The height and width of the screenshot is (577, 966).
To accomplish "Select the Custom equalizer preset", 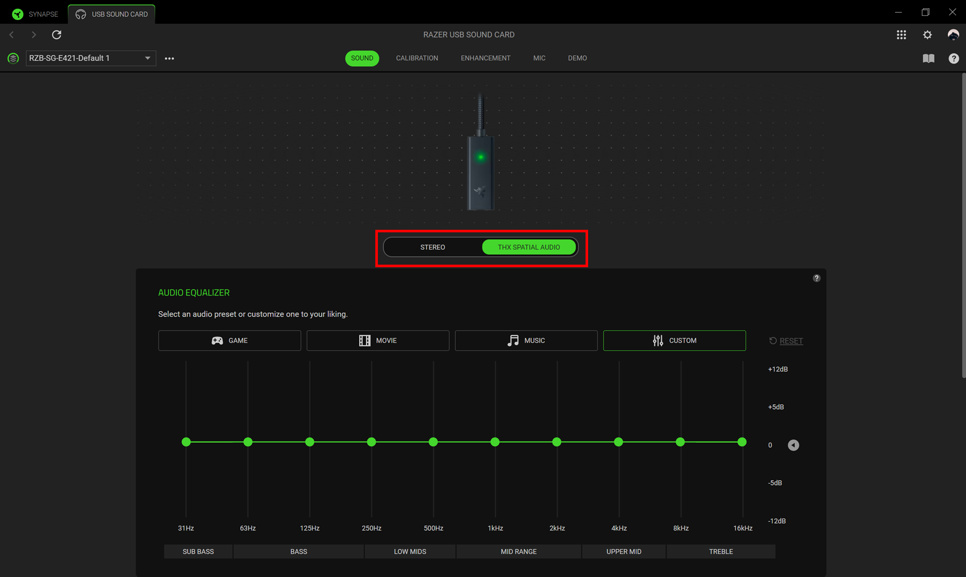I will (674, 341).
